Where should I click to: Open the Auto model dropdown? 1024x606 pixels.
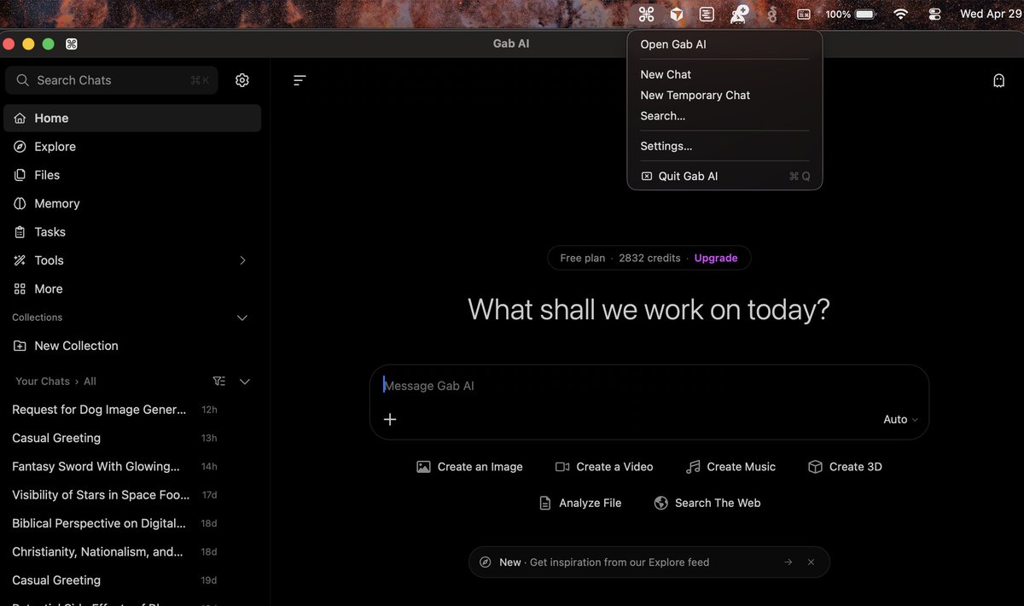pyautogui.click(x=900, y=419)
